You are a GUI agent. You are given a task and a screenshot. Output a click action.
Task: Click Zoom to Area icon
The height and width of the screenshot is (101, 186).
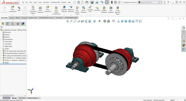75,21
